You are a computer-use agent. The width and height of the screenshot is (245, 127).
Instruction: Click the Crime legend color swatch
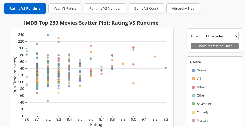193,79
